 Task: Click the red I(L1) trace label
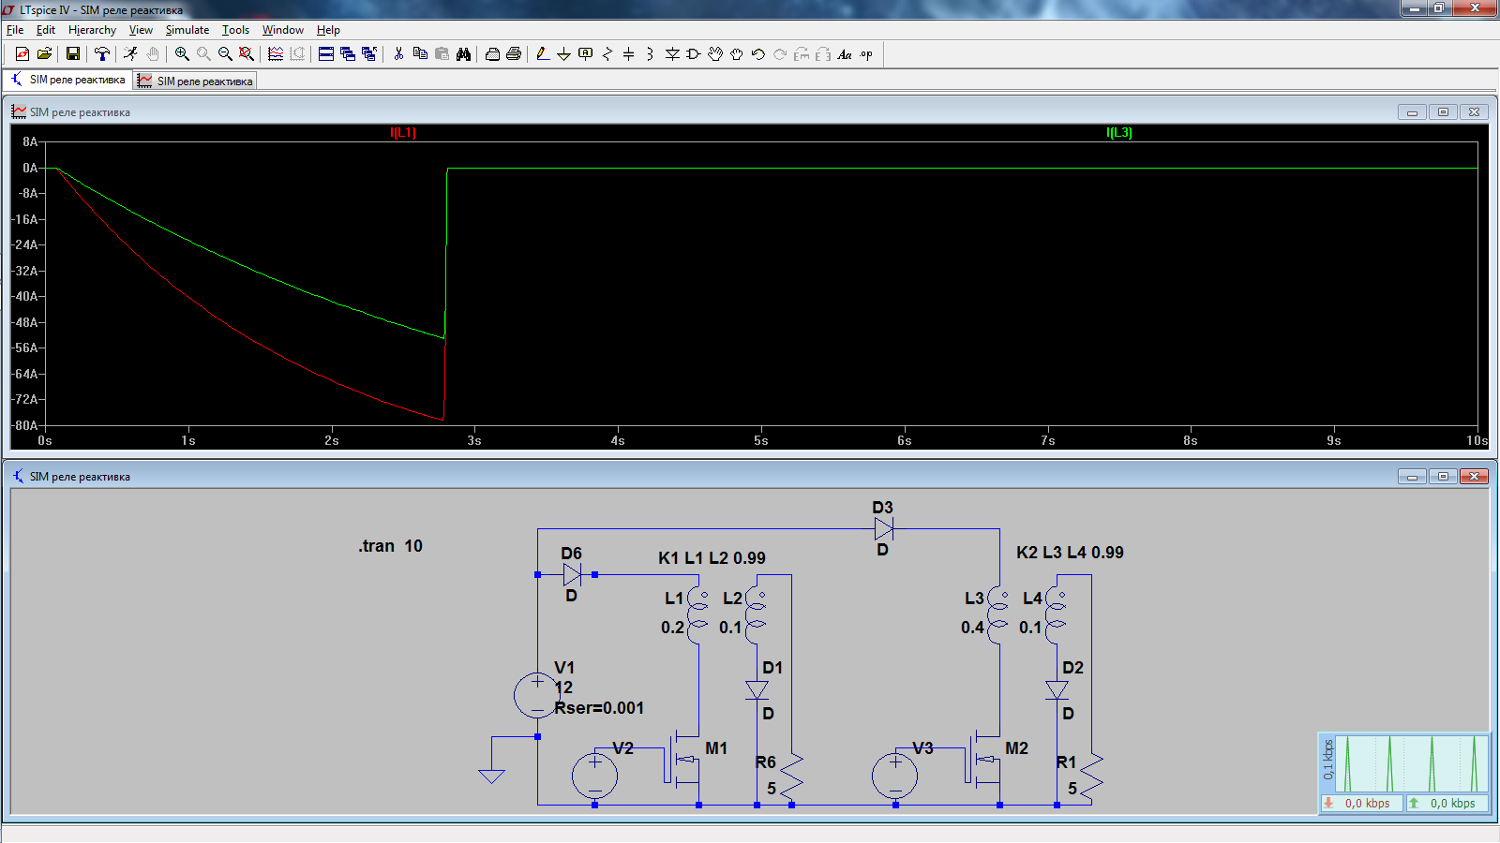(403, 133)
